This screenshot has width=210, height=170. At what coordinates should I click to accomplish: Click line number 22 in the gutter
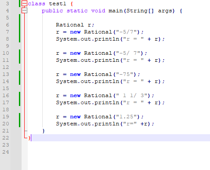click(6, 138)
